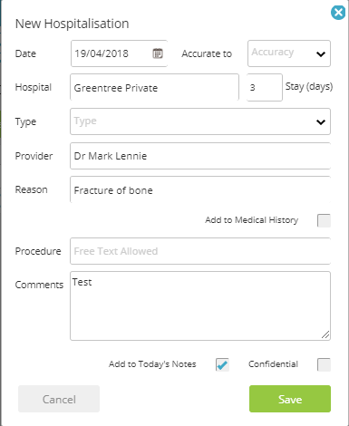The height and width of the screenshot is (426, 349).
Task: Click the Add to Today's Notes label
Action: pos(152,364)
